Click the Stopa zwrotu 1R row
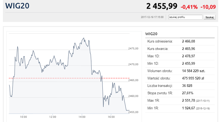The image size is (220, 122). coord(180,93)
